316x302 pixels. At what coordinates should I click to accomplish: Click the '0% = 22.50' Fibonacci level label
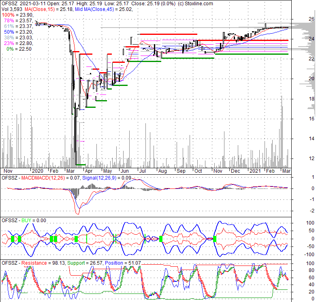[19, 49]
